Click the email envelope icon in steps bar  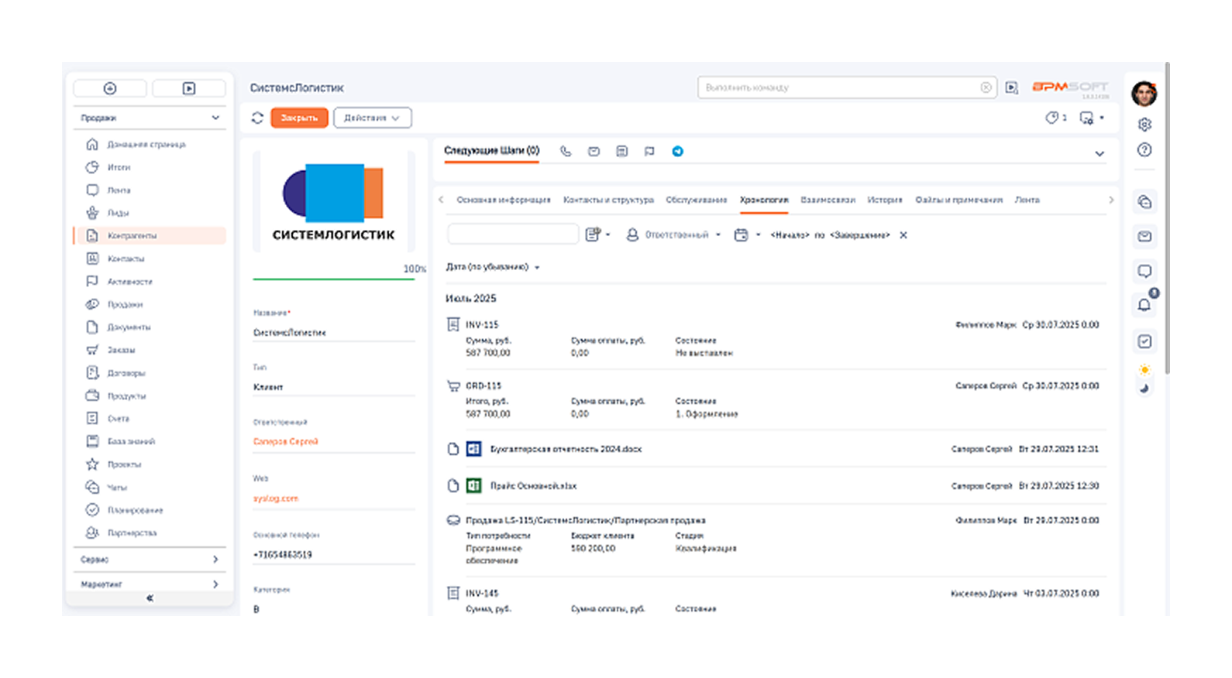(594, 152)
